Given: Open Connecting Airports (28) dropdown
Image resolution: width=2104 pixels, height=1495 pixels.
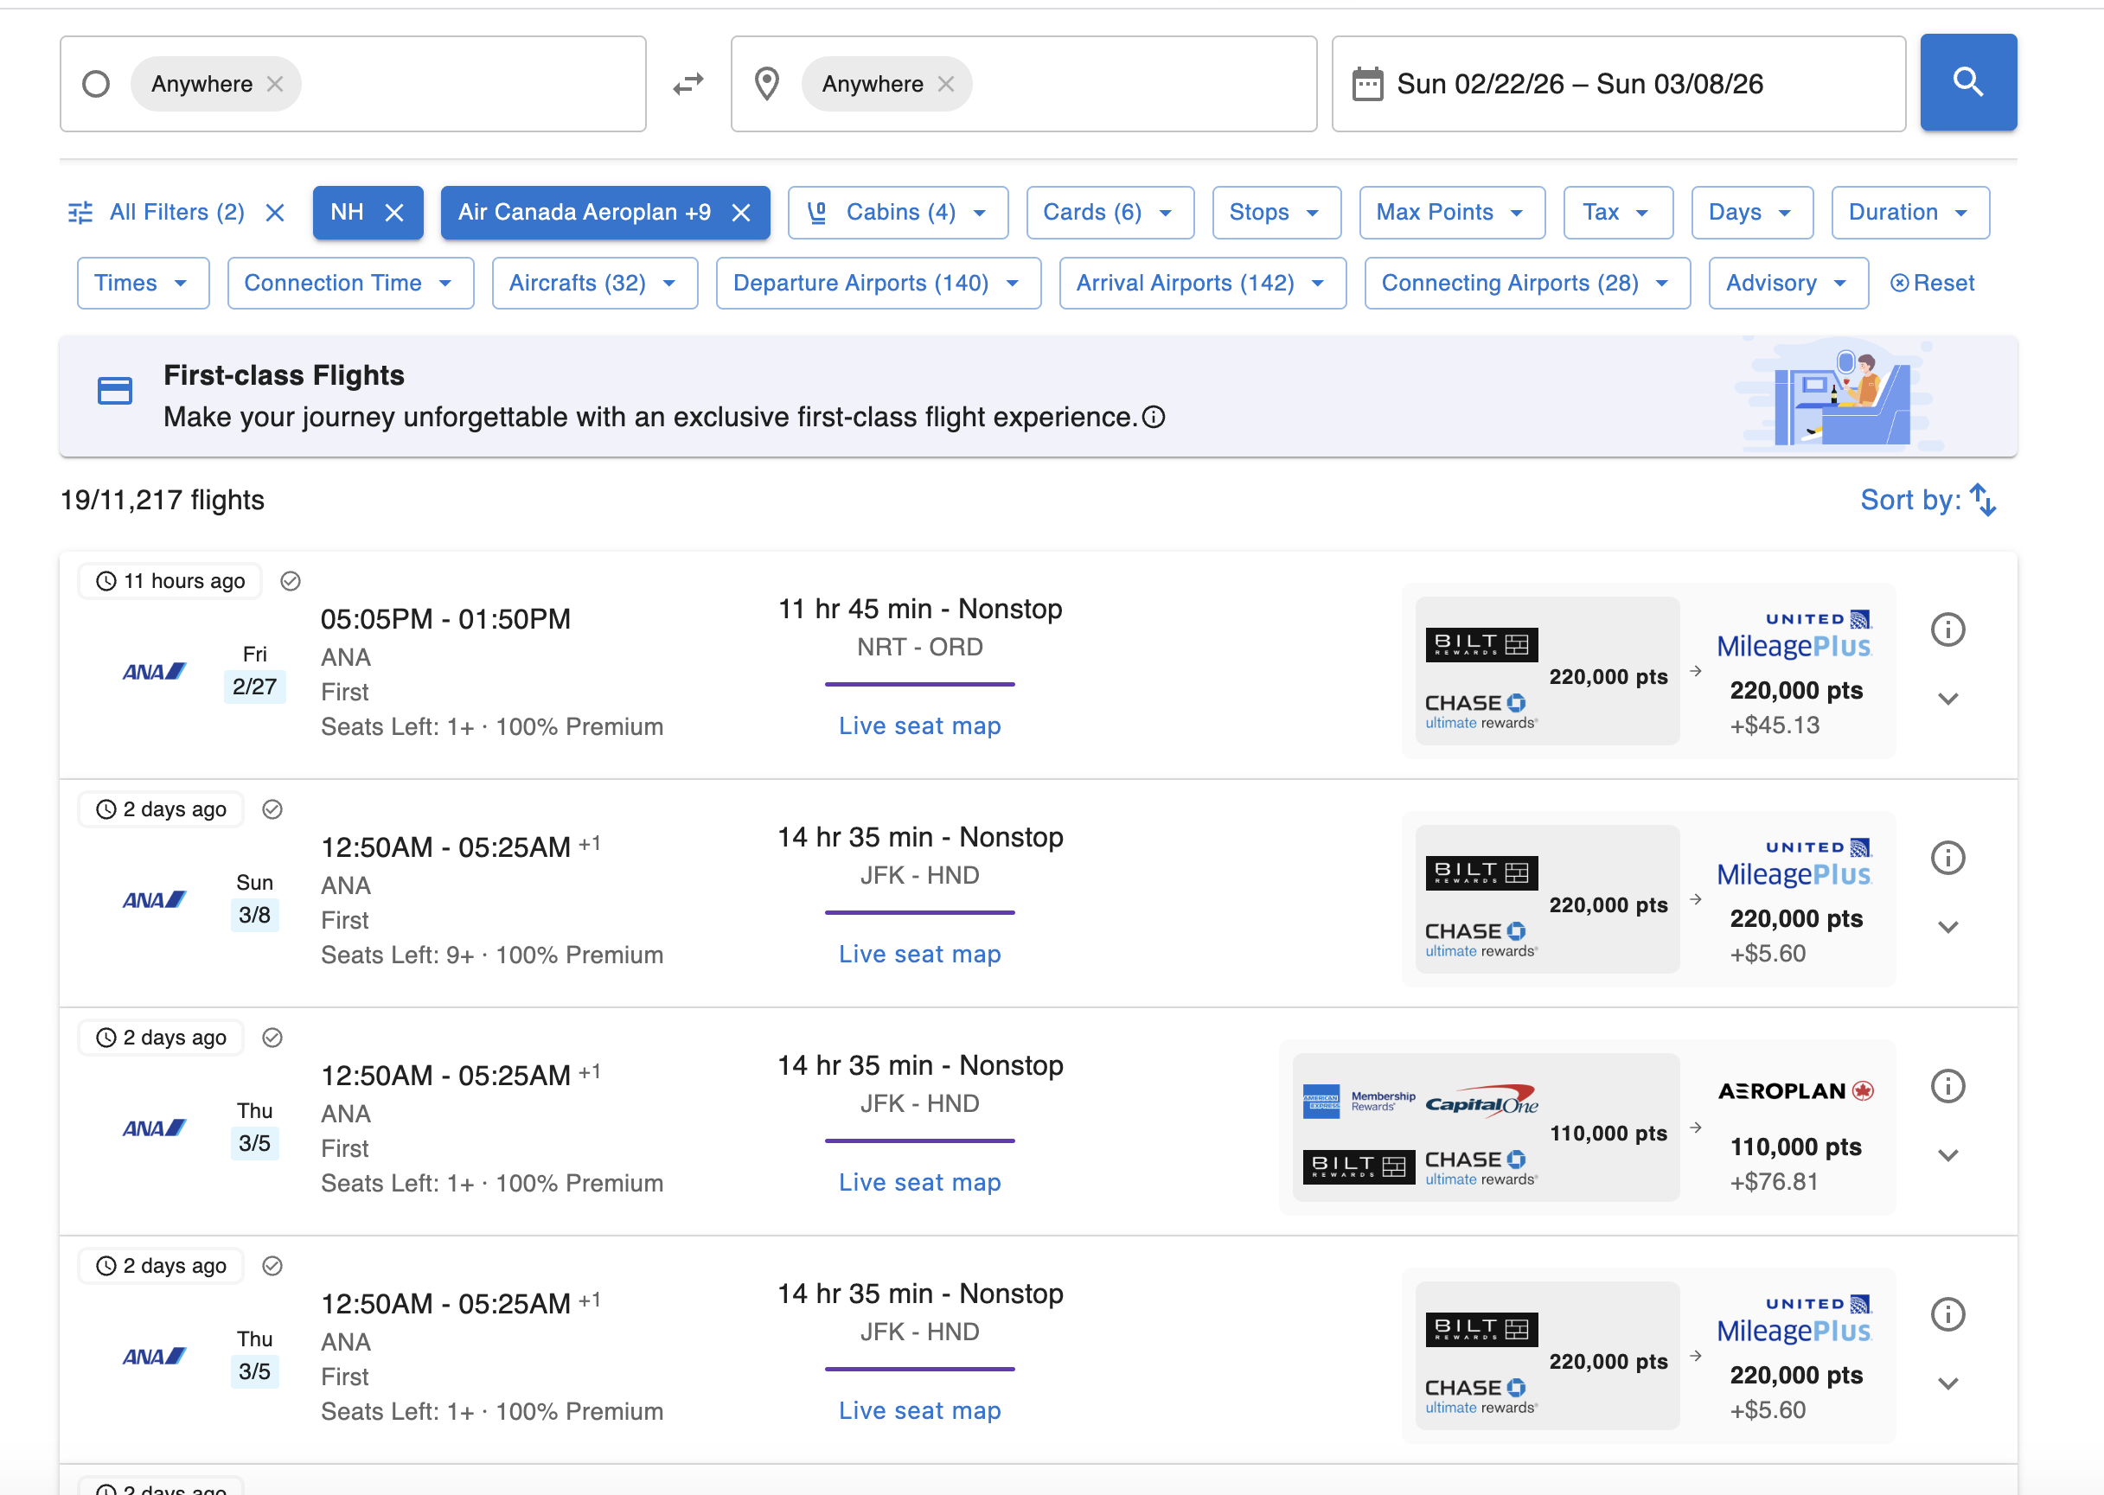Looking at the screenshot, I should coord(1526,283).
